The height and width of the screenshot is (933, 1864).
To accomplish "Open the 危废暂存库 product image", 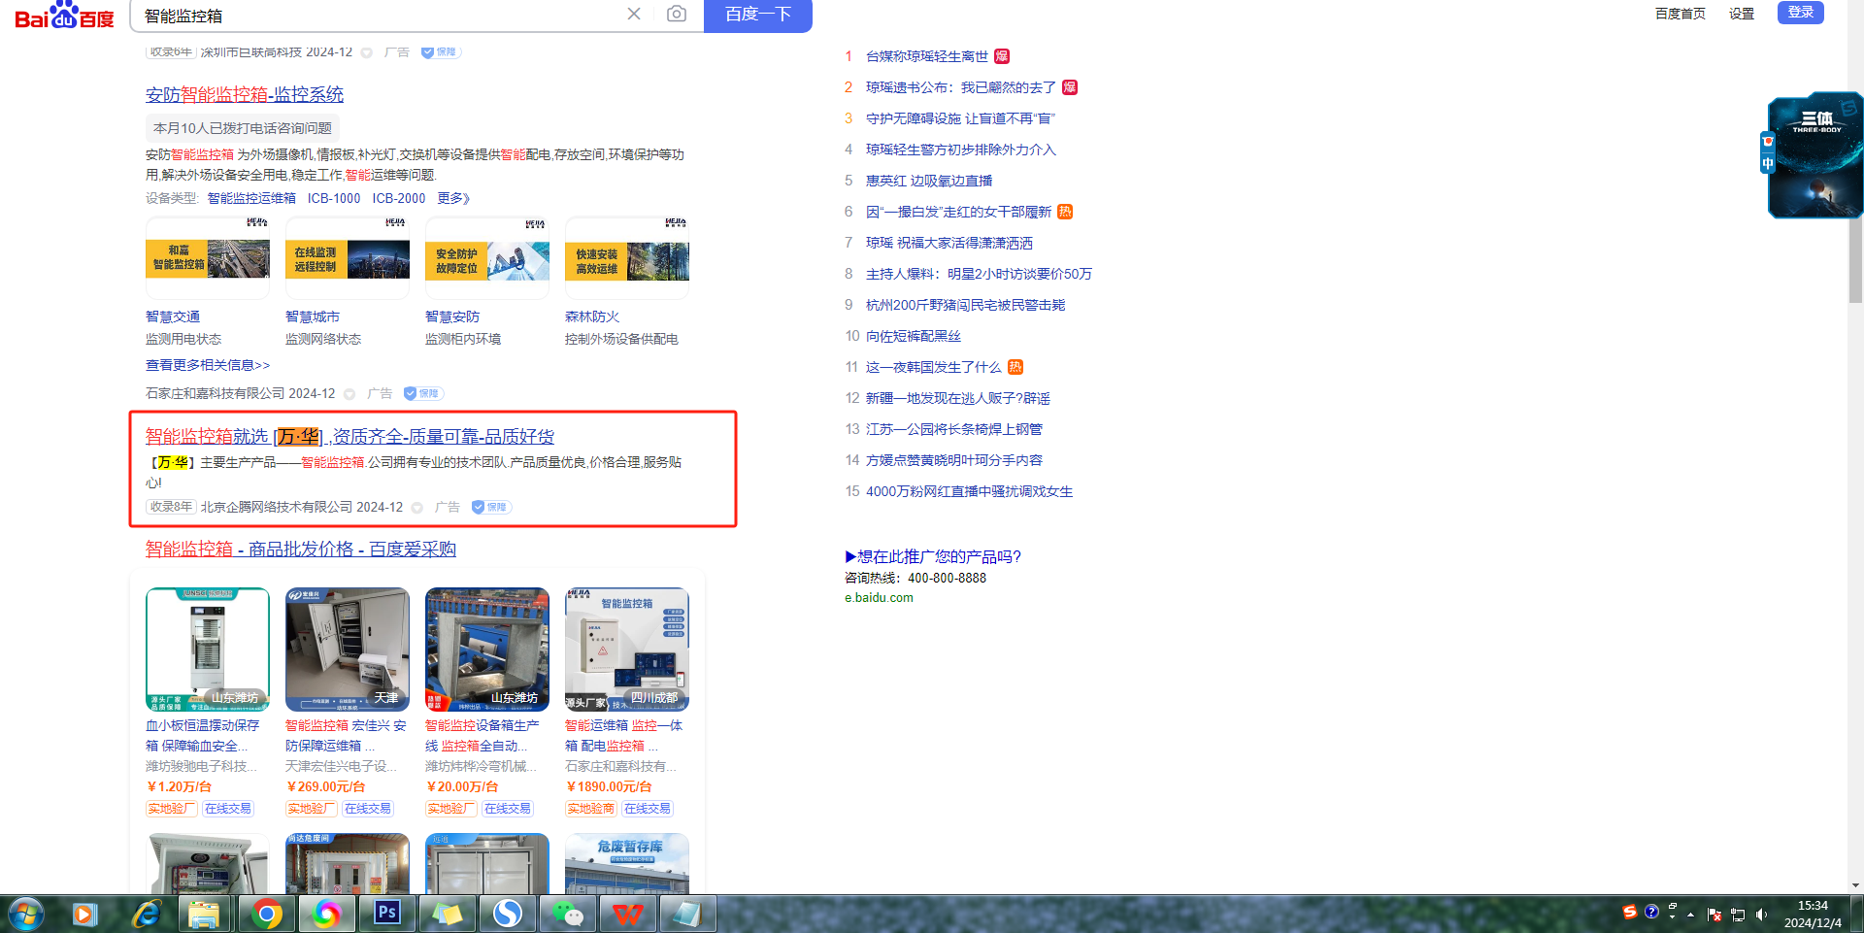I will pyautogui.click(x=627, y=863).
